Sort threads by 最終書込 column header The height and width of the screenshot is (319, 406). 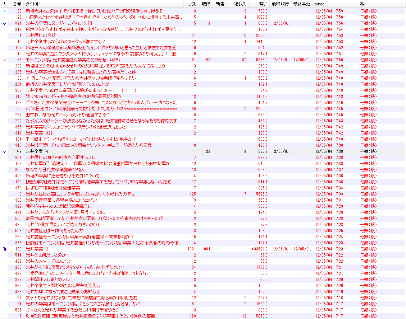[302, 4]
